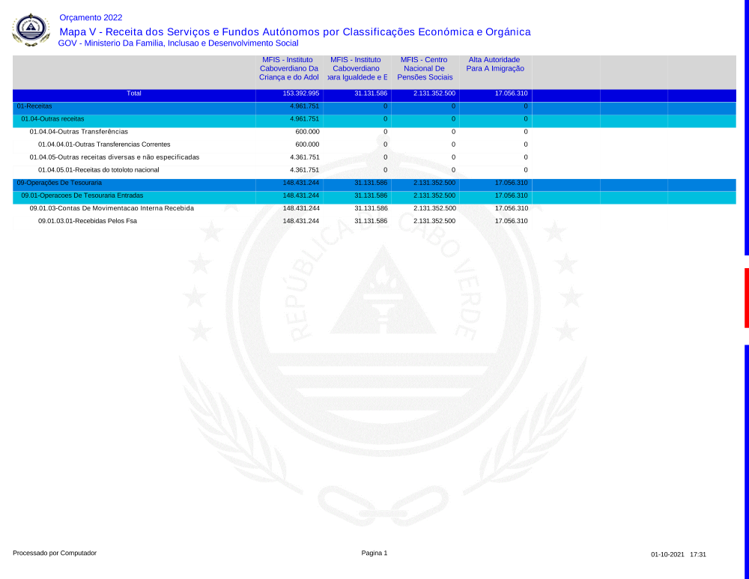Screen dimensions: 749x579
Task: Select the "Alta Autoridade Para A Imigração" column header
Action: 494,64
